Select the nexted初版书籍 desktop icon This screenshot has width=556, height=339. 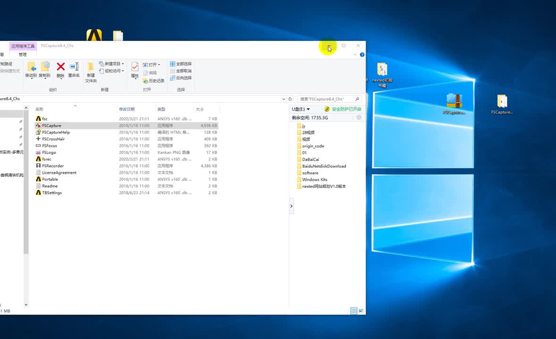[382, 75]
